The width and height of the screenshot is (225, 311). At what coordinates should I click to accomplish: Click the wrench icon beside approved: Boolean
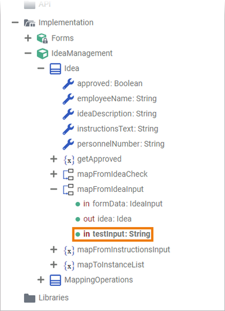(x=68, y=84)
